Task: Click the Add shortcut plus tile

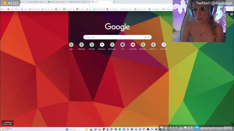Action: (163, 45)
